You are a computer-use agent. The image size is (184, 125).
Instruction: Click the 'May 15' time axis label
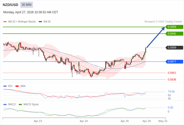(163, 121)
